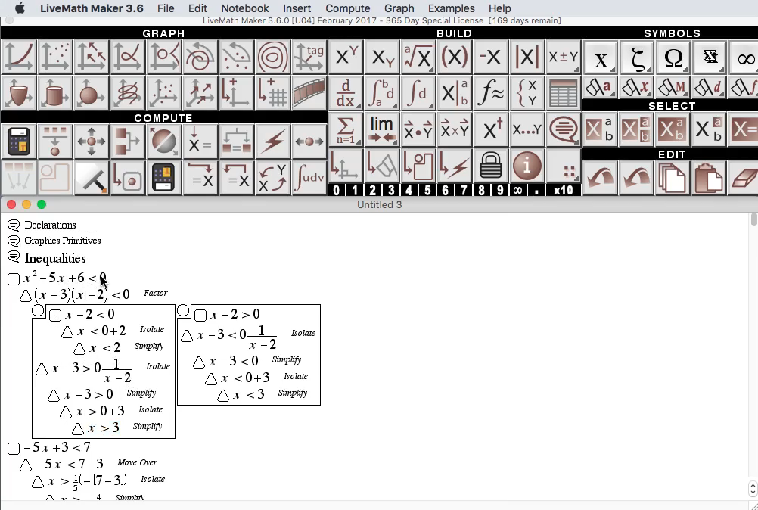Open the d/dx derivative dropdown
Viewport: 758px width, 510px height.
click(345, 94)
